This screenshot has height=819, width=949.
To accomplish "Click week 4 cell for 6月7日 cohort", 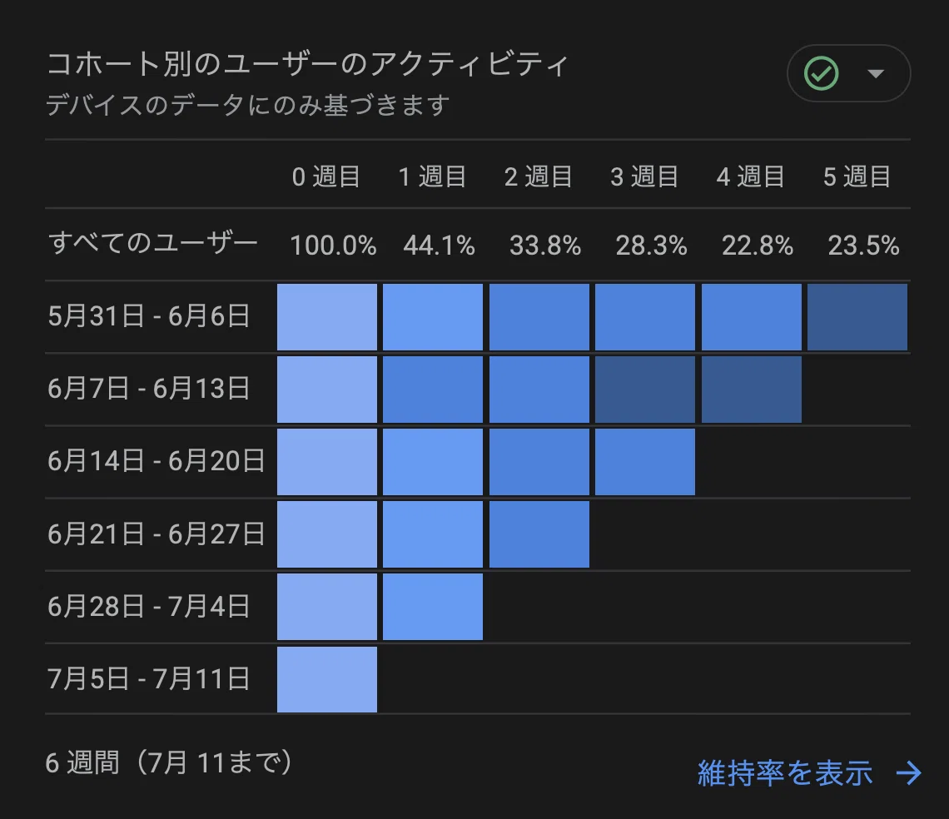I will [752, 390].
